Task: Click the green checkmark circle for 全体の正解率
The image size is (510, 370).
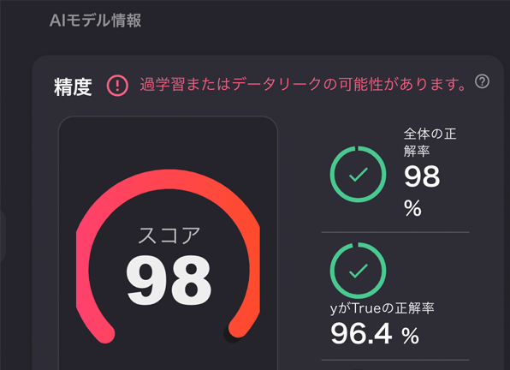Action: 358,174
